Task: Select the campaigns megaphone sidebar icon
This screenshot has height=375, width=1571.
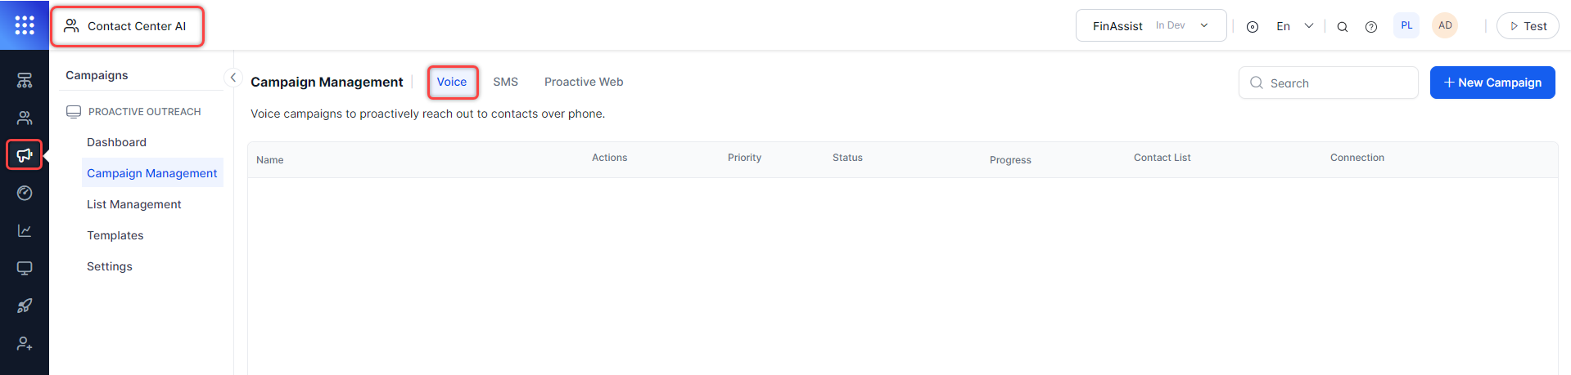Action: click(x=25, y=155)
